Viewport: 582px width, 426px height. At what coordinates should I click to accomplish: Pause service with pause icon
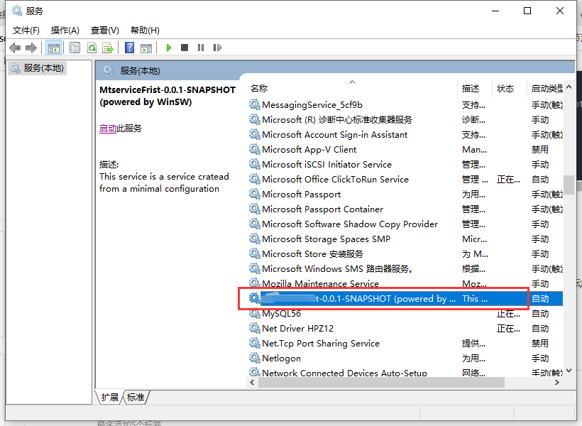point(201,48)
